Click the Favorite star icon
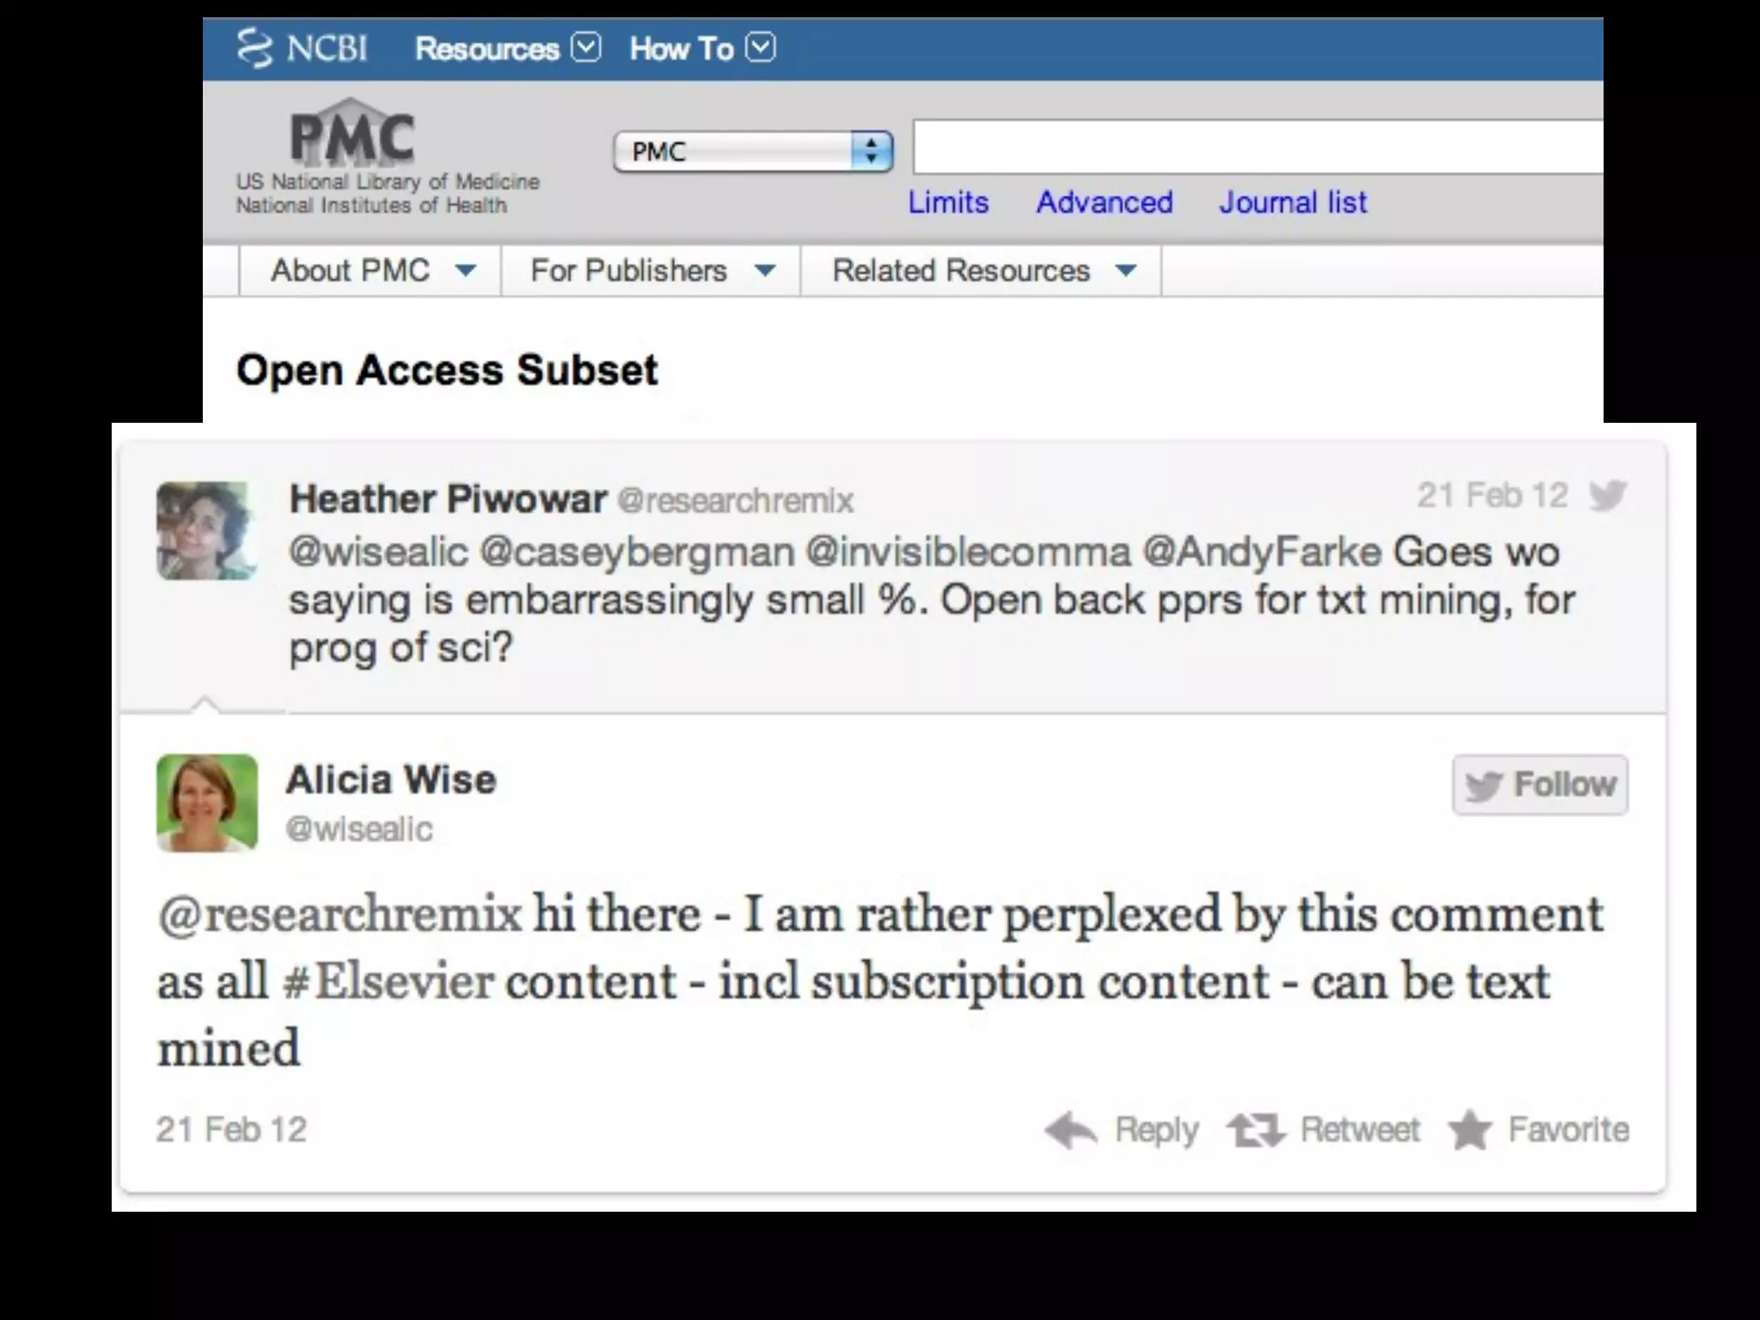Screen dimensions: 1760x1320 pyautogui.click(x=1470, y=1130)
